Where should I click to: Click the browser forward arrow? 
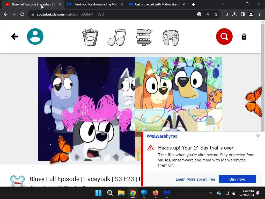(x=14, y=15)
